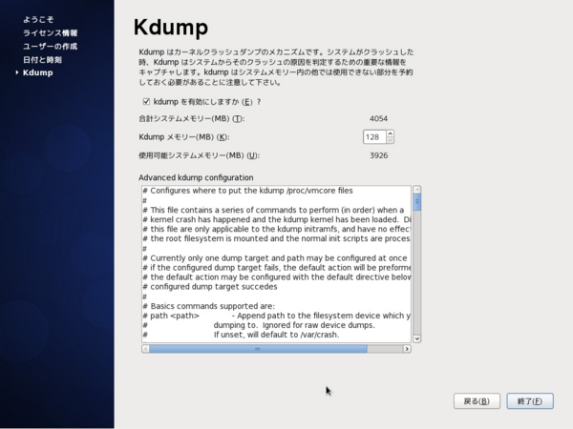
Task: Click the Kdump メモリー(MB) label
Action: pos(184,137)
